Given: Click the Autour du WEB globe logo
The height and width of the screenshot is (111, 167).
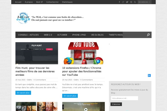Looking at the screenshot, I should coord(23,18).
